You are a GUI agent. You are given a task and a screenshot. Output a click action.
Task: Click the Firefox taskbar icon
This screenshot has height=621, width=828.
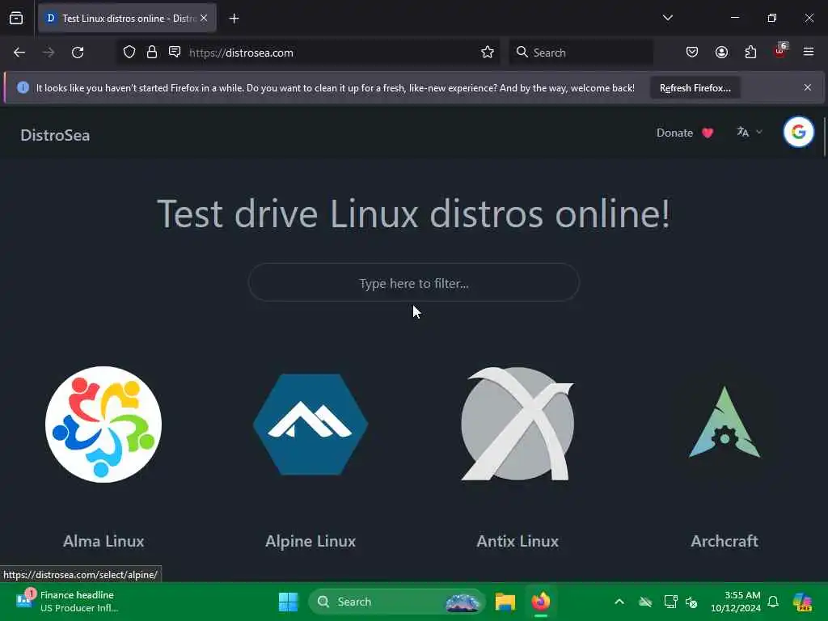point(541,602)
